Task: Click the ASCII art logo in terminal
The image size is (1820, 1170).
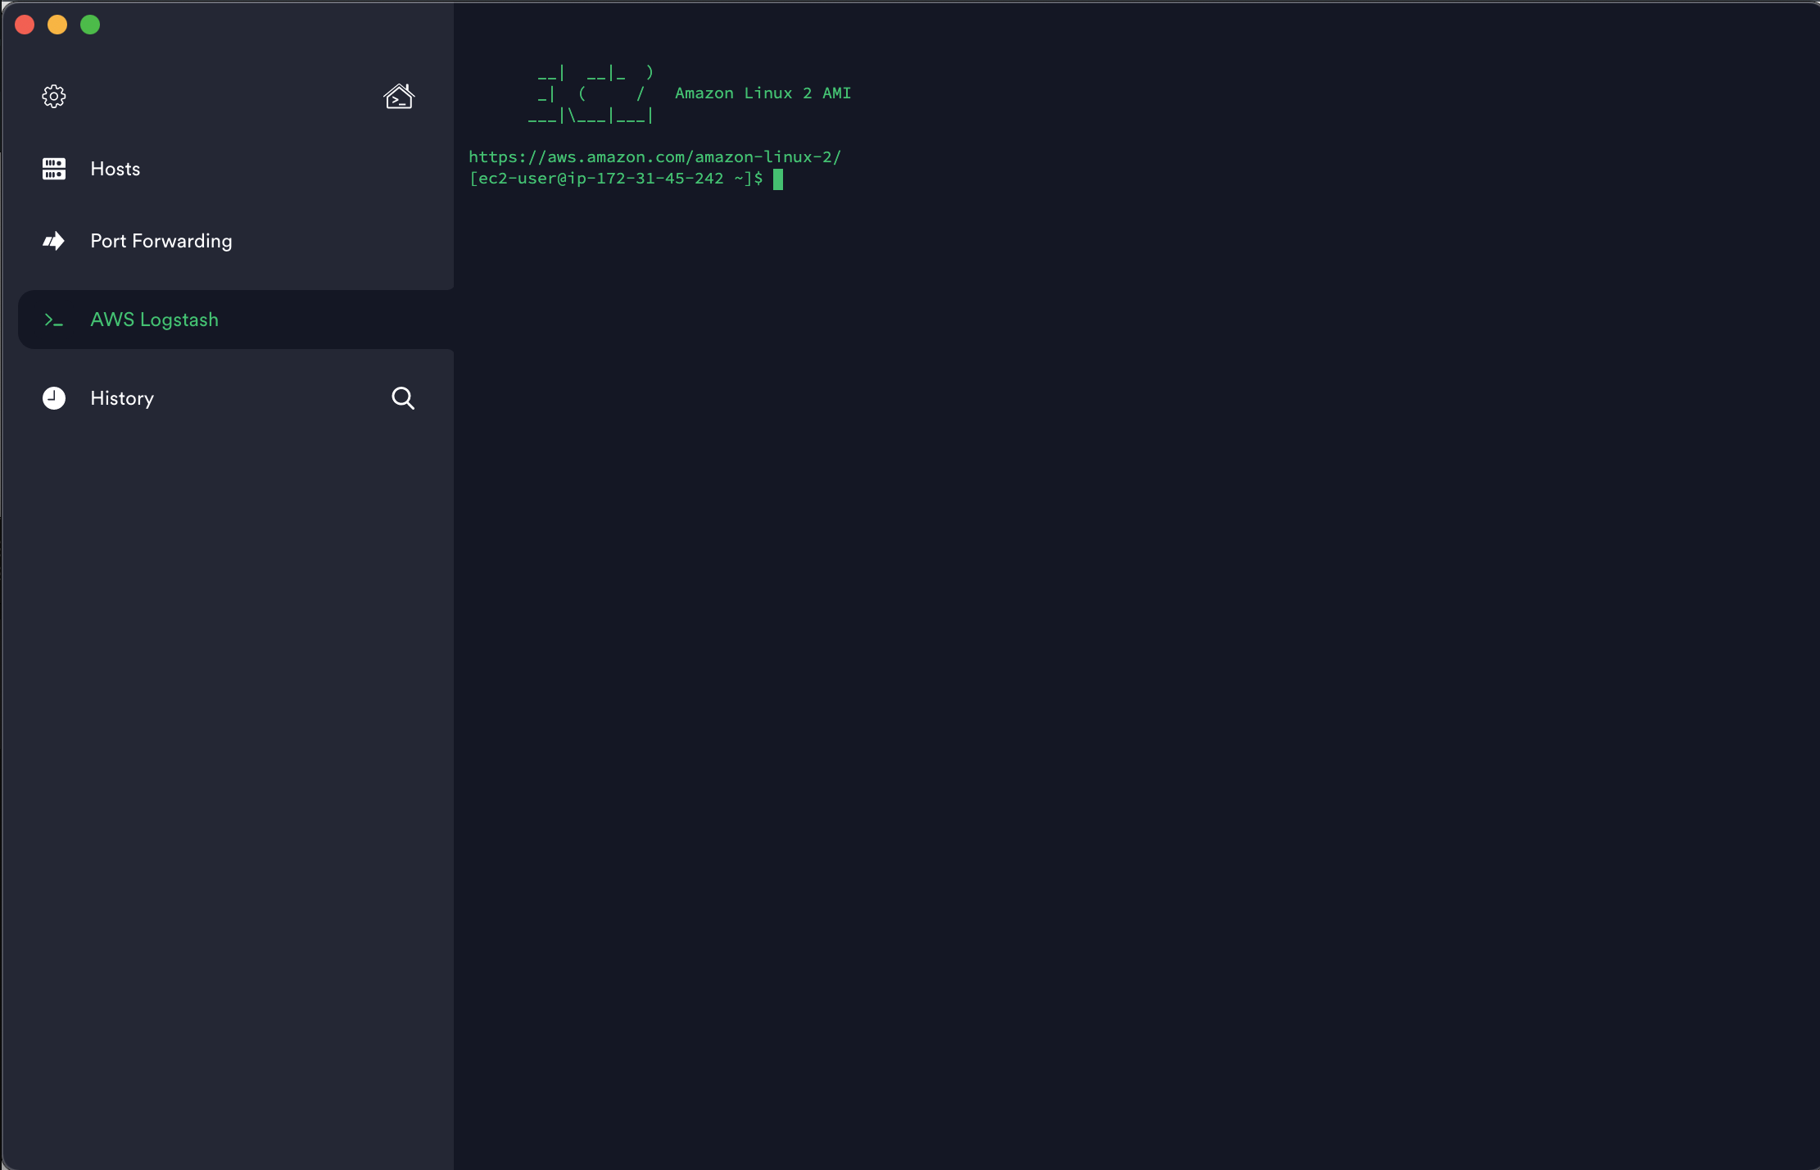Action: pos(591,95)
